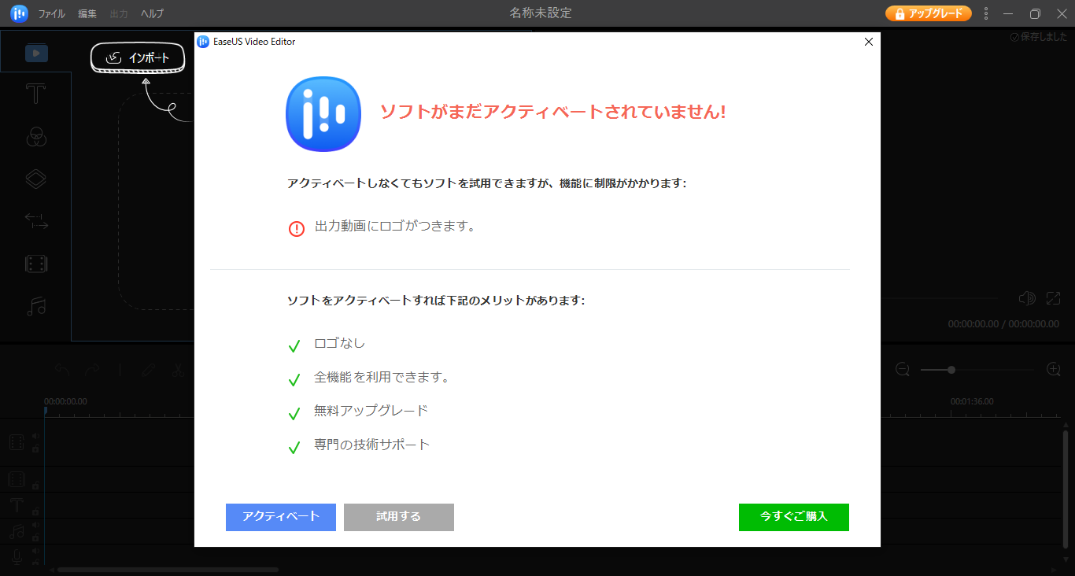The width and height of the screenshot is (1075, 576).
Task: Click the 全機能を利用できます。 text
Action: [x=382, y=377]
